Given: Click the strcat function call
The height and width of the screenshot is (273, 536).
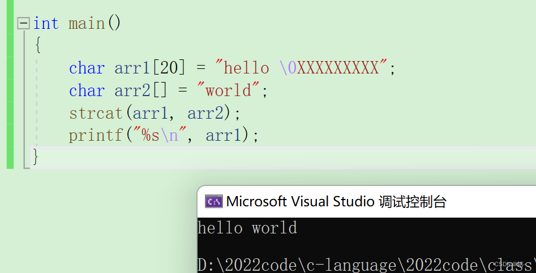Looking at the screenshot, I should (96, 113).
